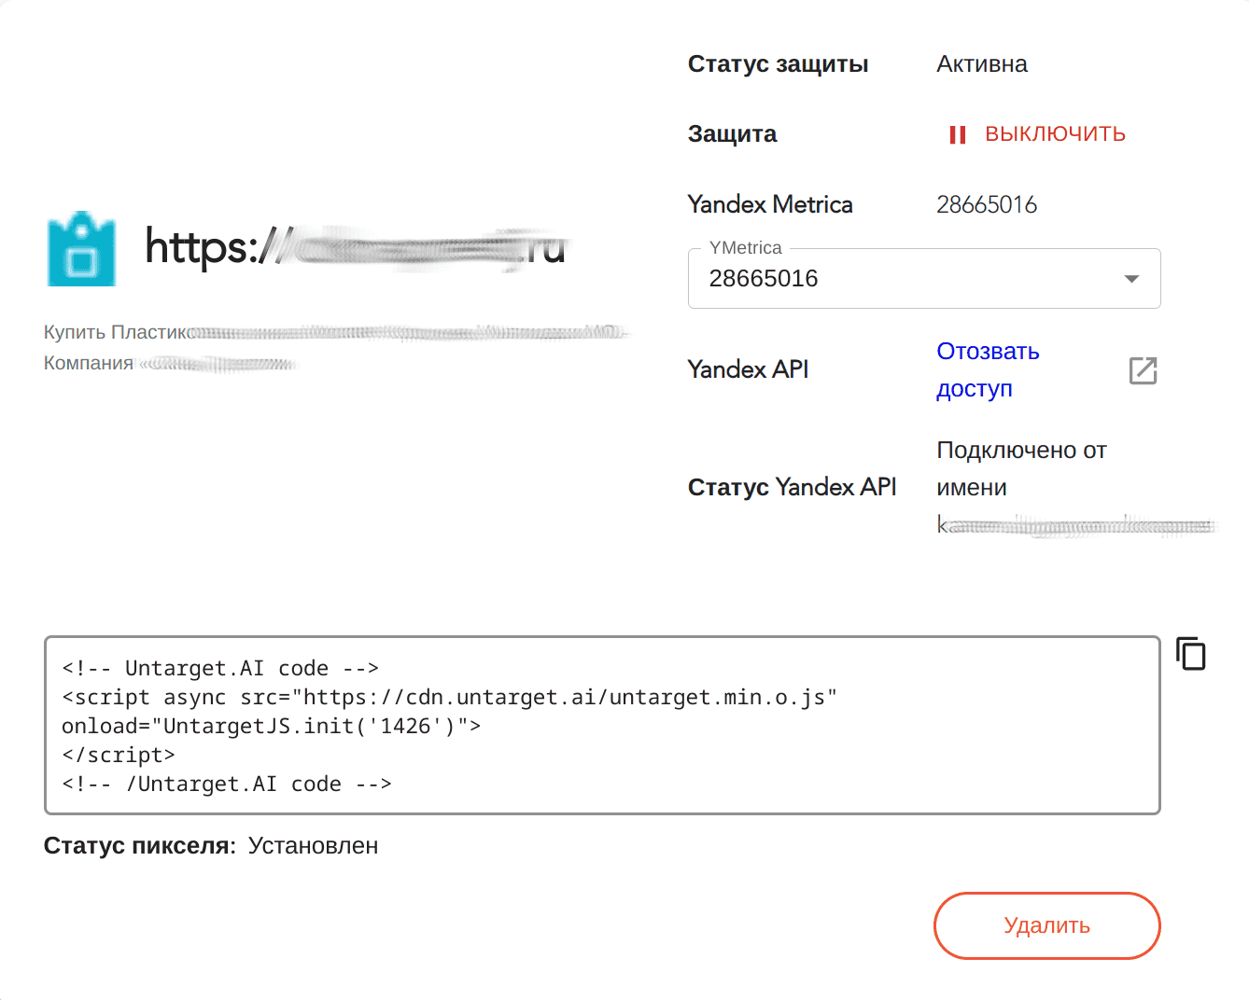
Task: Click the blue site logo icon
Action: (x=81, y=248)
